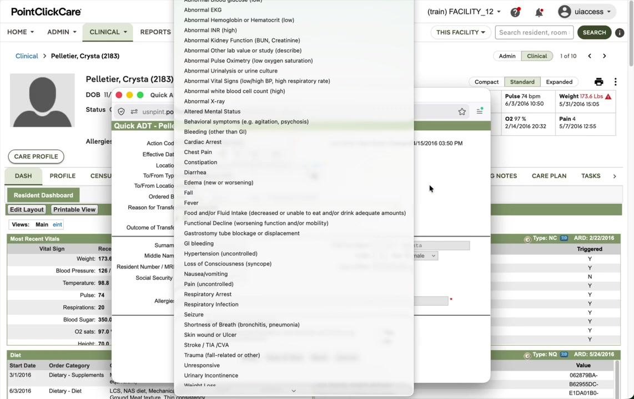634x399 pixels.
Task: Bookmark the page with star icon
Action: coord(462,112)
